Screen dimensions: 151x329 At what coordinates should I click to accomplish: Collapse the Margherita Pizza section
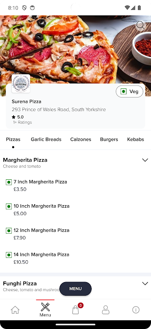click(145, 160)
